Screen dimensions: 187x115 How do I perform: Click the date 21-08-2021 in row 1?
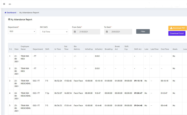[17, 59]
